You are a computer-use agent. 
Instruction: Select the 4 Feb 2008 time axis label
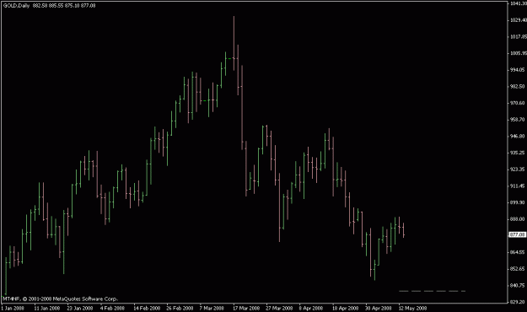click(x=112, y=308)
